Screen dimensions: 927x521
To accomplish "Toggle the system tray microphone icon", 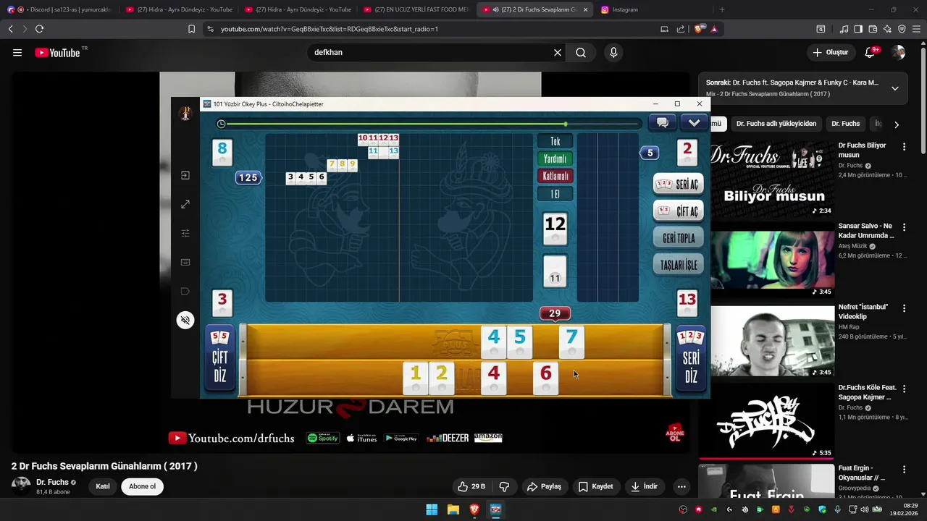I will pos(838,509).
